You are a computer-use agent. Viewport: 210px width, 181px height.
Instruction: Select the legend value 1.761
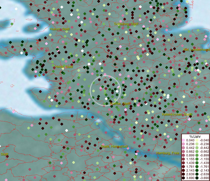tap(190, 167)
